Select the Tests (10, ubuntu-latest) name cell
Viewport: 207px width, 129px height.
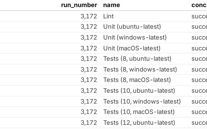pos(139,91)
